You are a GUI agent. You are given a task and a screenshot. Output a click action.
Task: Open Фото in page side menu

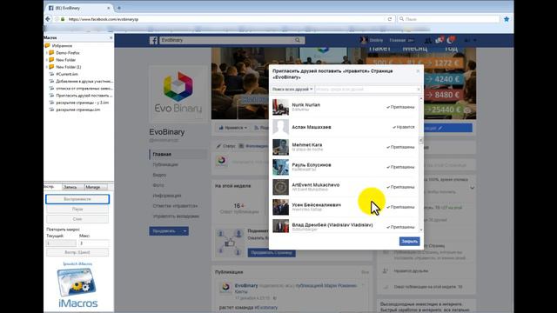pos(158,185)
